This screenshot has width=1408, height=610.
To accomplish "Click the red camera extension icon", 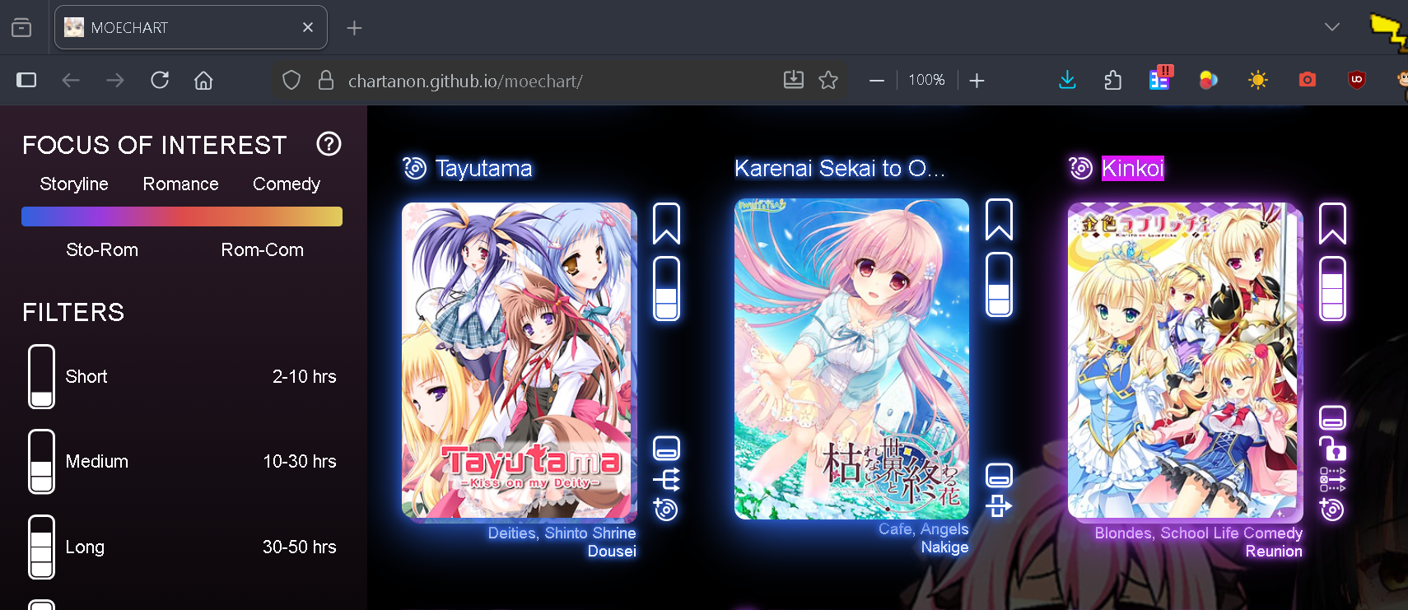I will pos(1308,80).
